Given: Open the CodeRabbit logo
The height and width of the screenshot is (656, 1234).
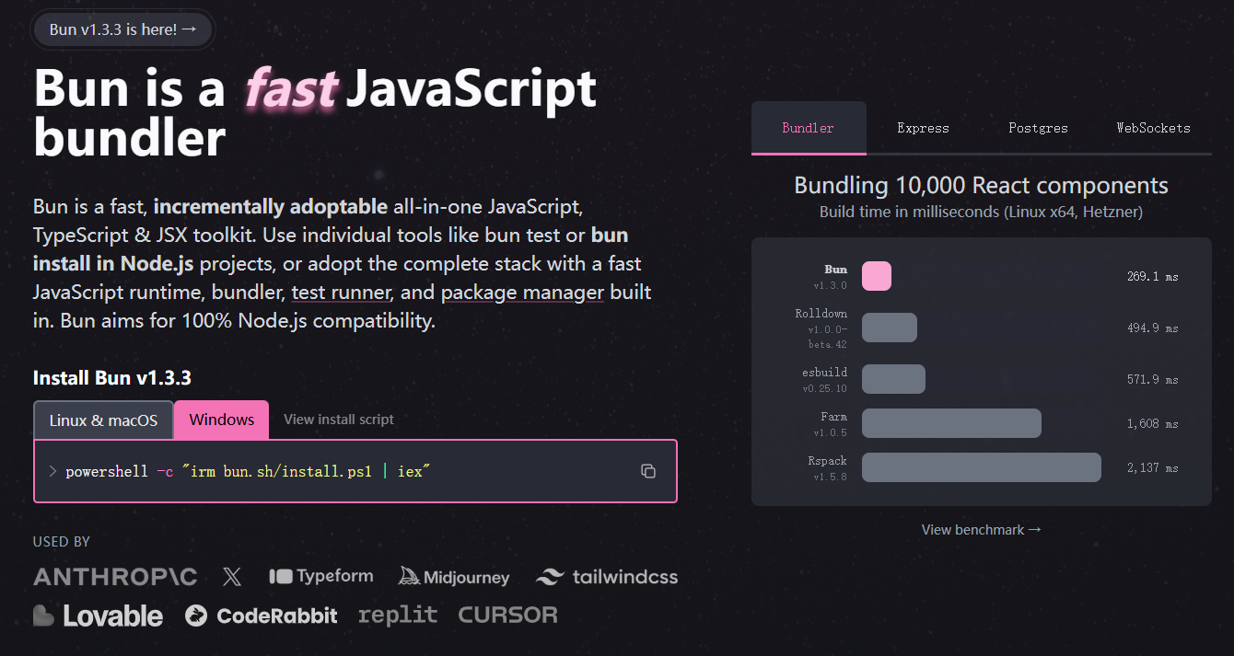Looking at the screenshot, I should tap(262, 616).
